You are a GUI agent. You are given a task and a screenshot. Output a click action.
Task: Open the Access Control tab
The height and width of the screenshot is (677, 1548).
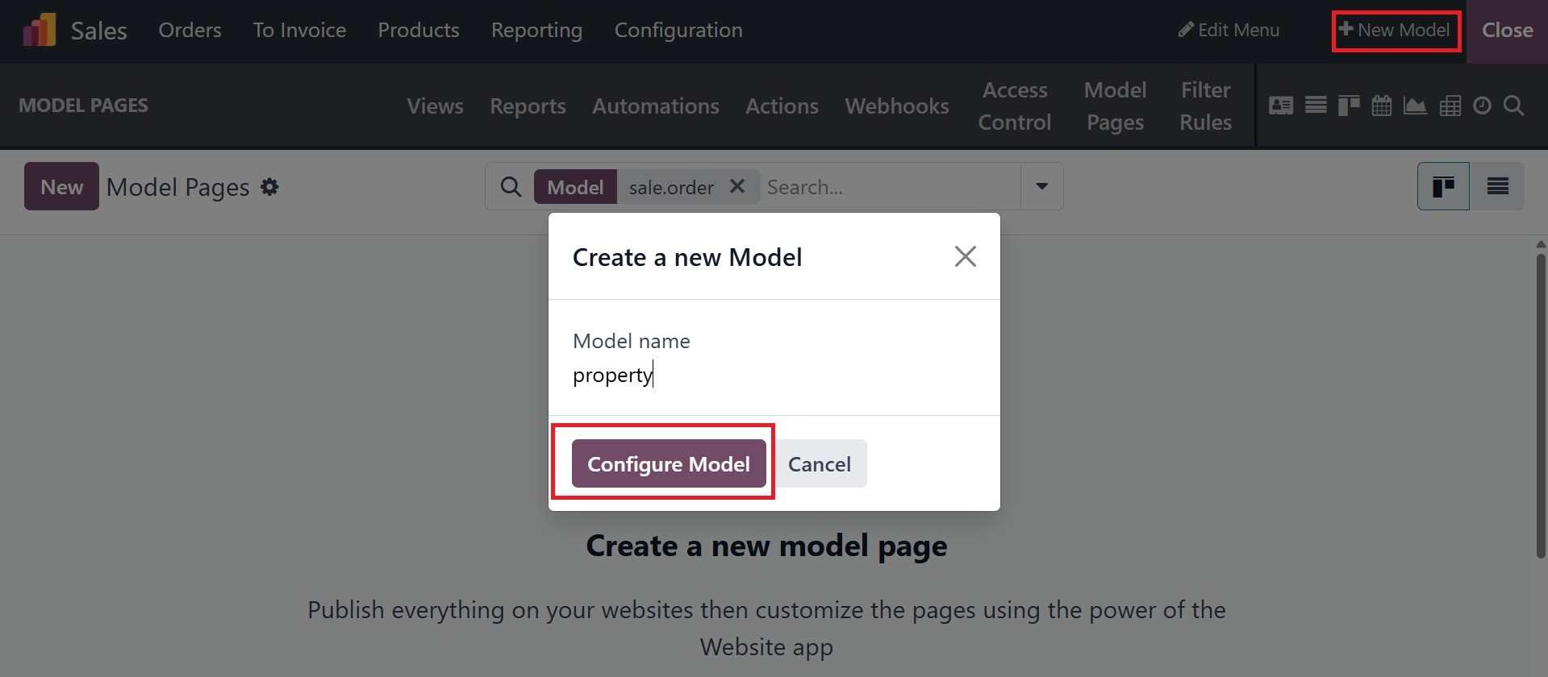[x=1014, y=106]
